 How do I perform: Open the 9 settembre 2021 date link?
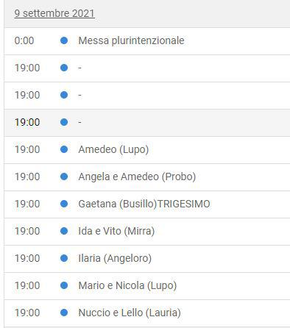tap(54, 13)
